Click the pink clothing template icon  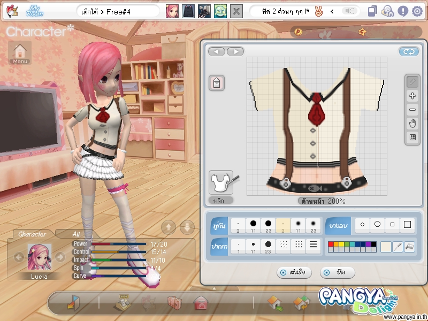pos(217,83)
